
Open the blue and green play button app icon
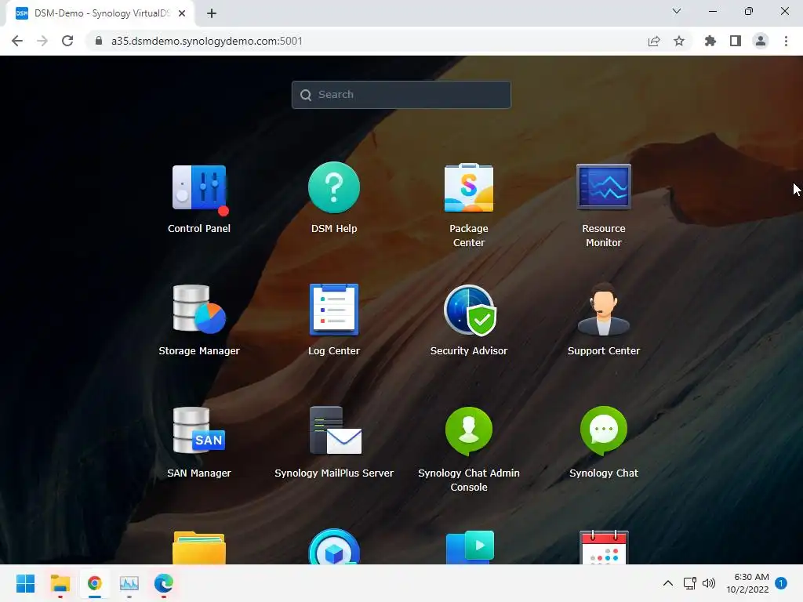471,547
